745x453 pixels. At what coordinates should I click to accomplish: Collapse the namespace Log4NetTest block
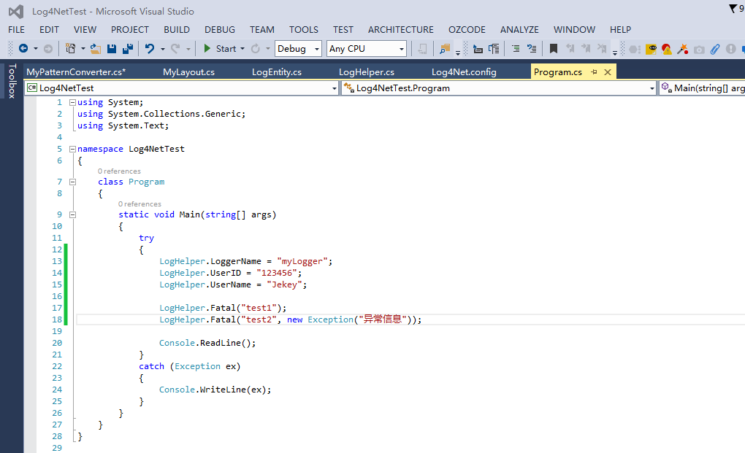click(x=73, y=149)
